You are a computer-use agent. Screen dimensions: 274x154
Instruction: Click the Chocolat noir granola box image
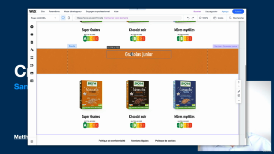[137, 95]
